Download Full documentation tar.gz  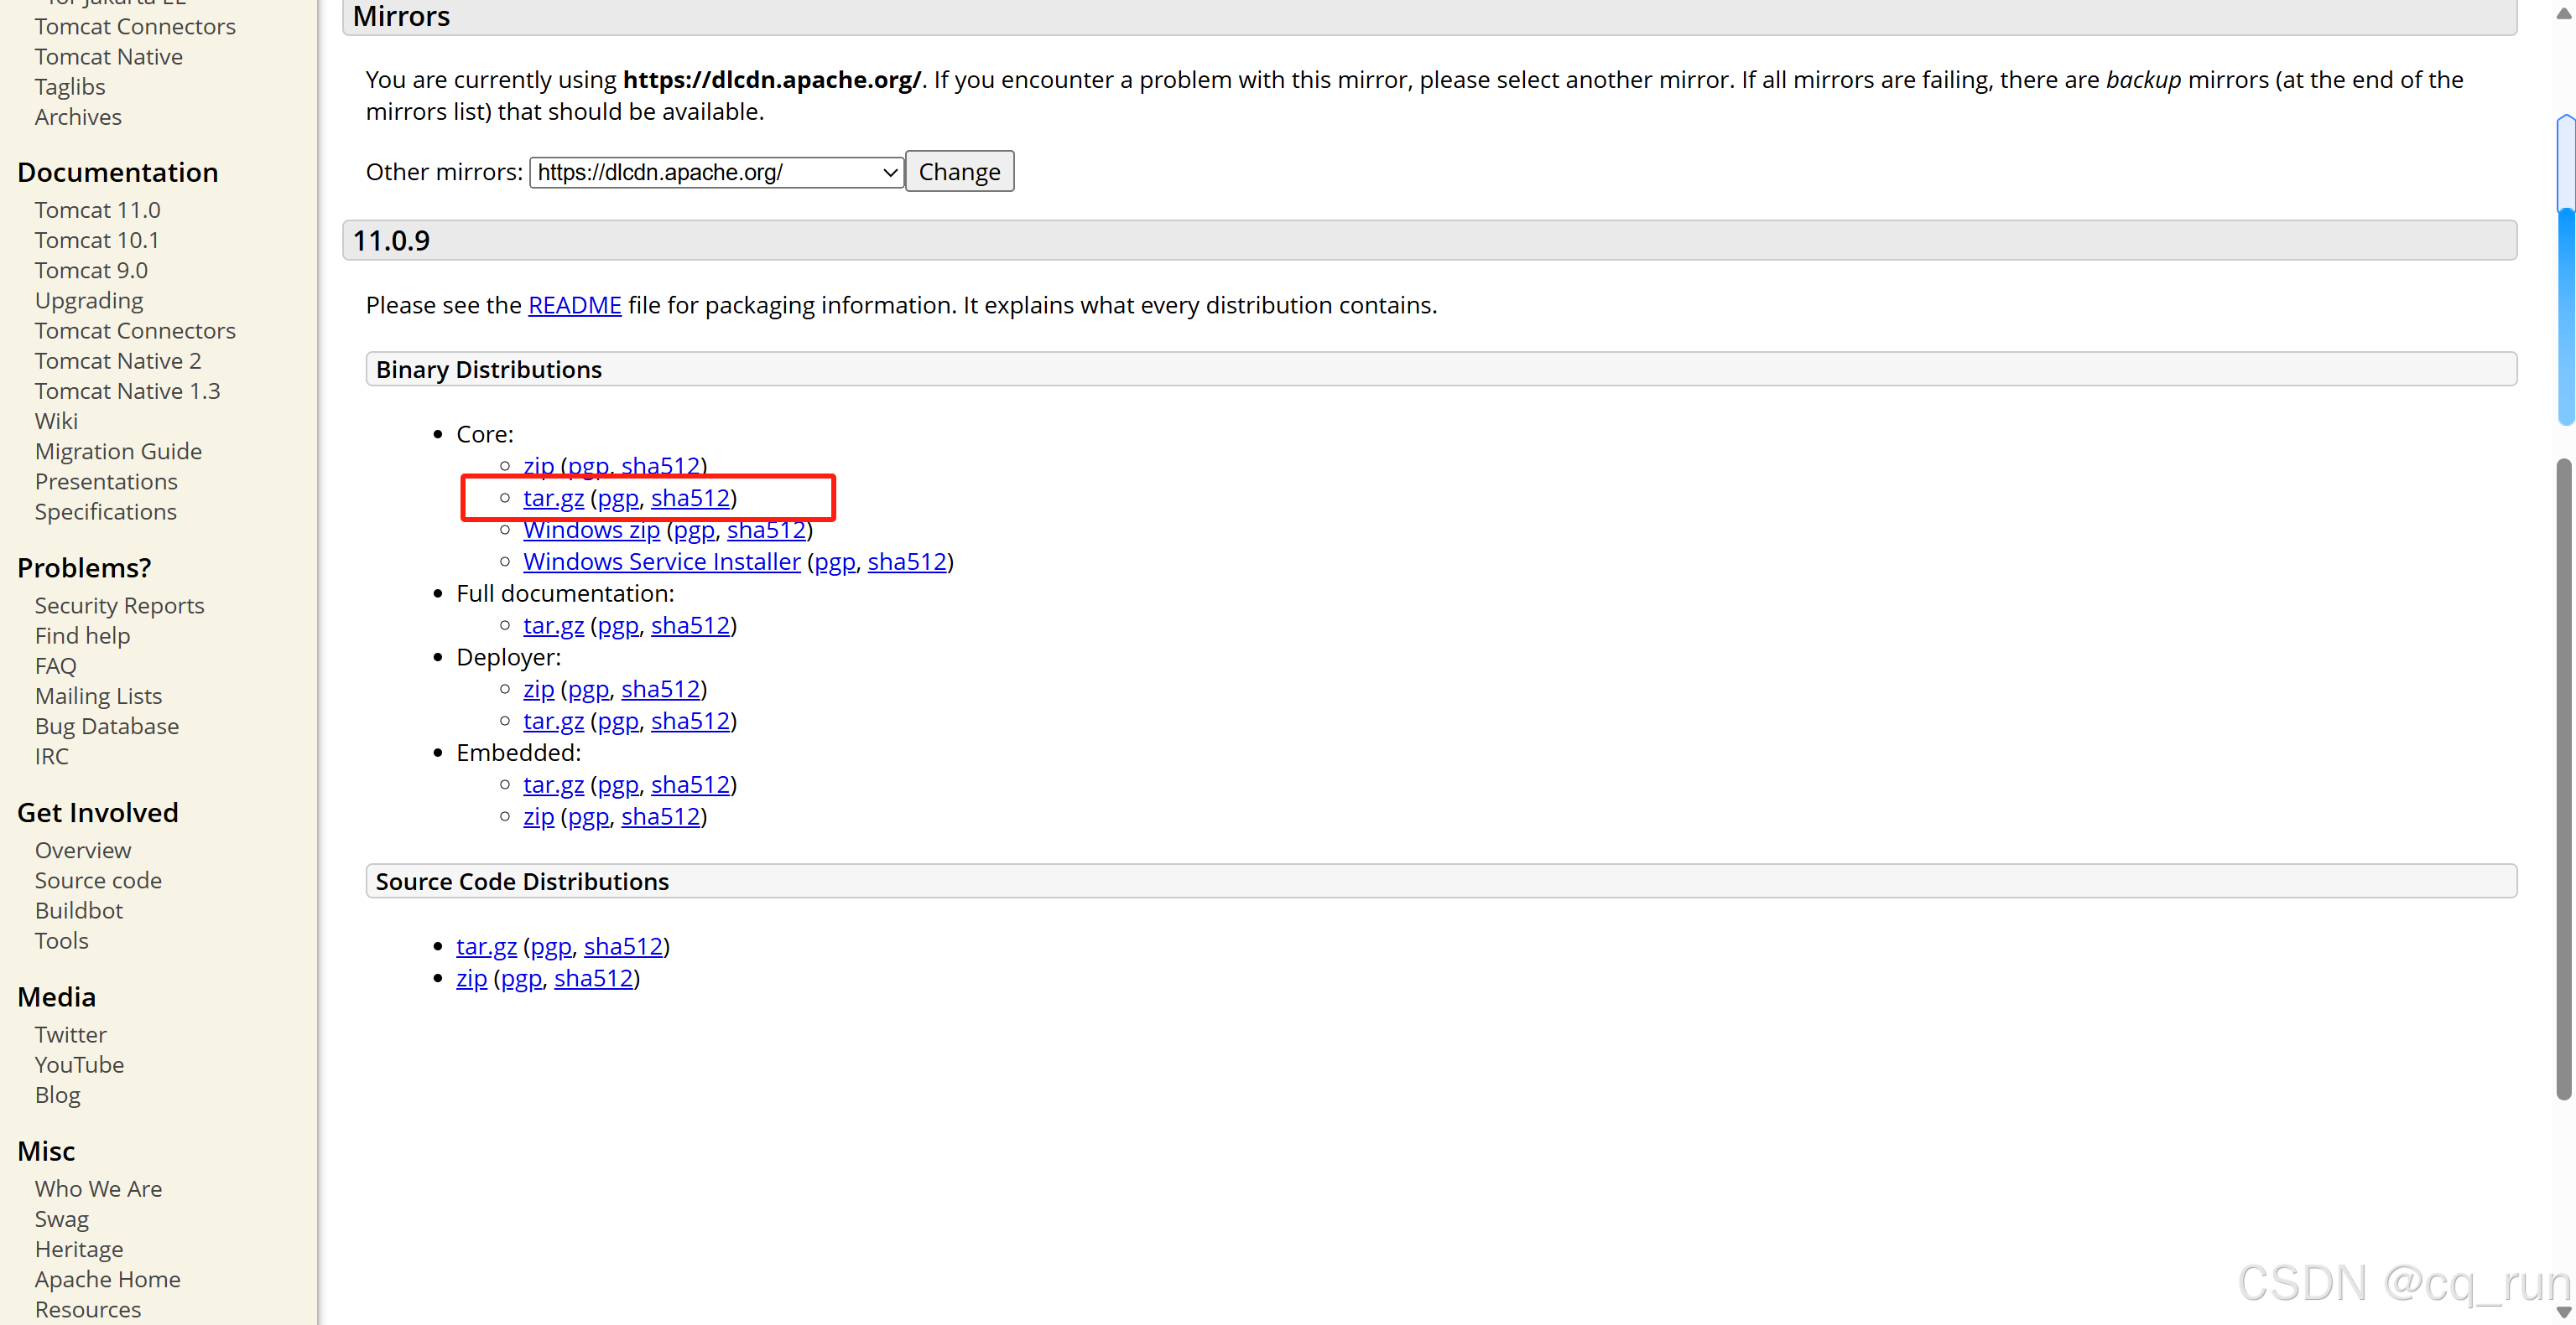coord(553,625)
